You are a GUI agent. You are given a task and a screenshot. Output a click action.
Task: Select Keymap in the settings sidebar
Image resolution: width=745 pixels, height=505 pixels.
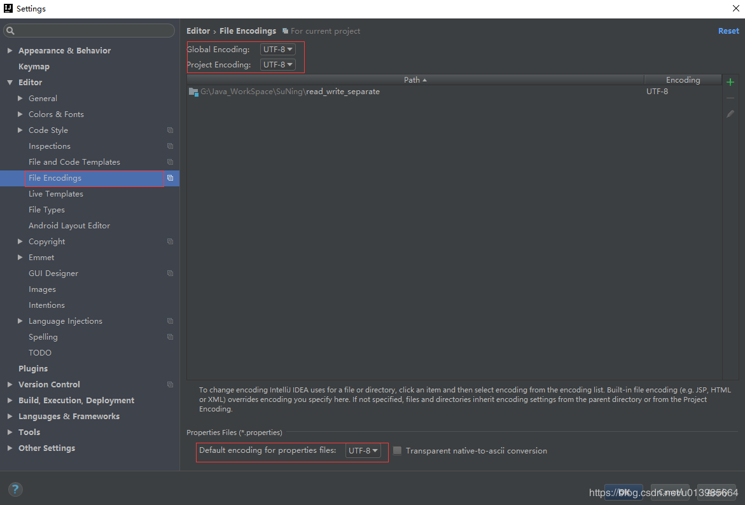tap(34, 66)
